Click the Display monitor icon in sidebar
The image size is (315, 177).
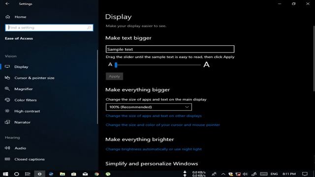click(x=7, y=67)
